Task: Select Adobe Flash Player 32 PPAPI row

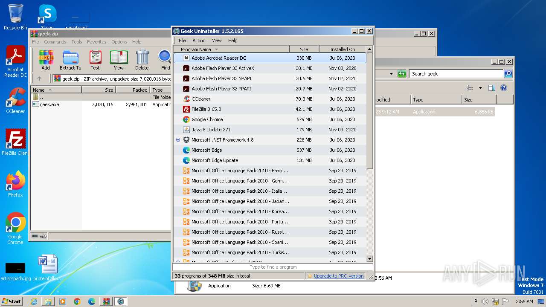Action: [x=270, y=89]
